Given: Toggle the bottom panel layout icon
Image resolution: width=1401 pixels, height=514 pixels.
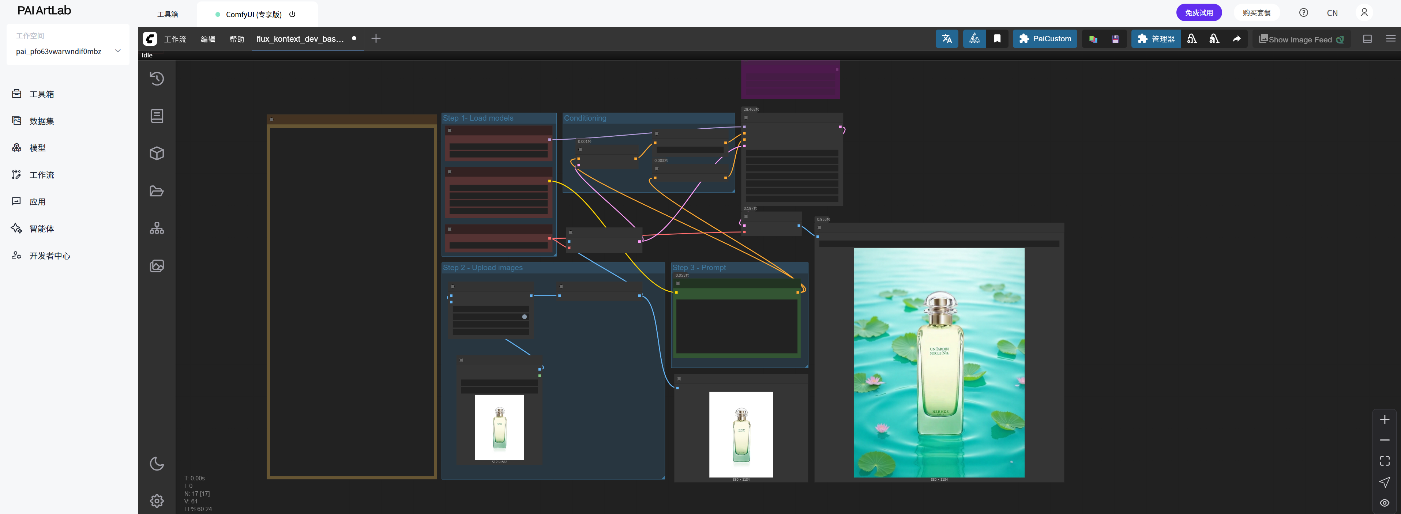Looking at the screenshot, I should point(1367,39).
